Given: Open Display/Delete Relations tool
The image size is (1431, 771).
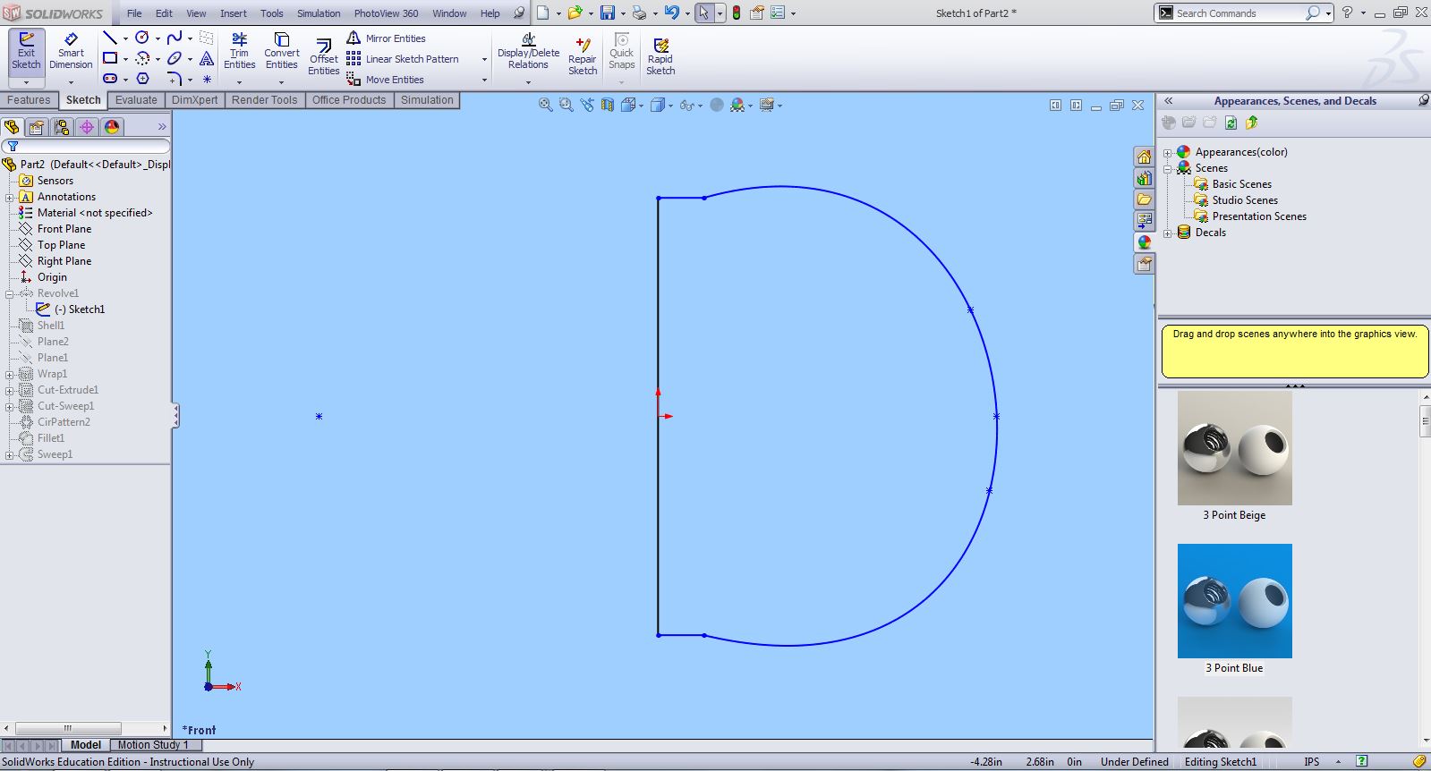Looking at the screenshot, I should point(528,52).
